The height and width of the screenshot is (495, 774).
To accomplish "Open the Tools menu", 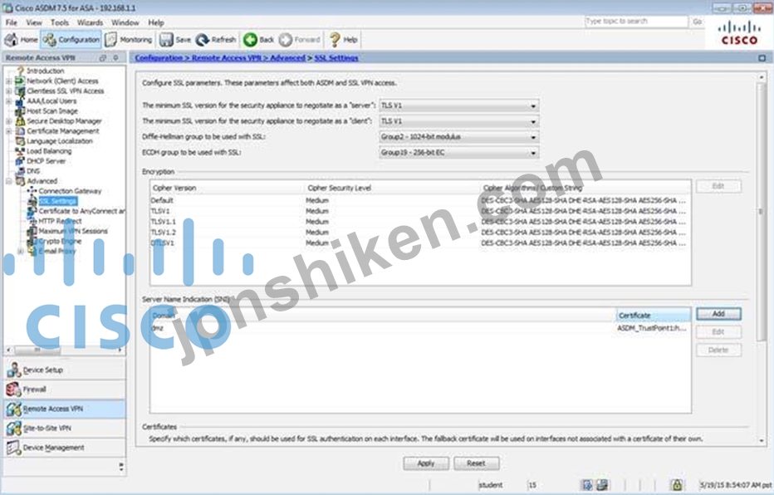I will pyautogui.click(x=60, y=22).
